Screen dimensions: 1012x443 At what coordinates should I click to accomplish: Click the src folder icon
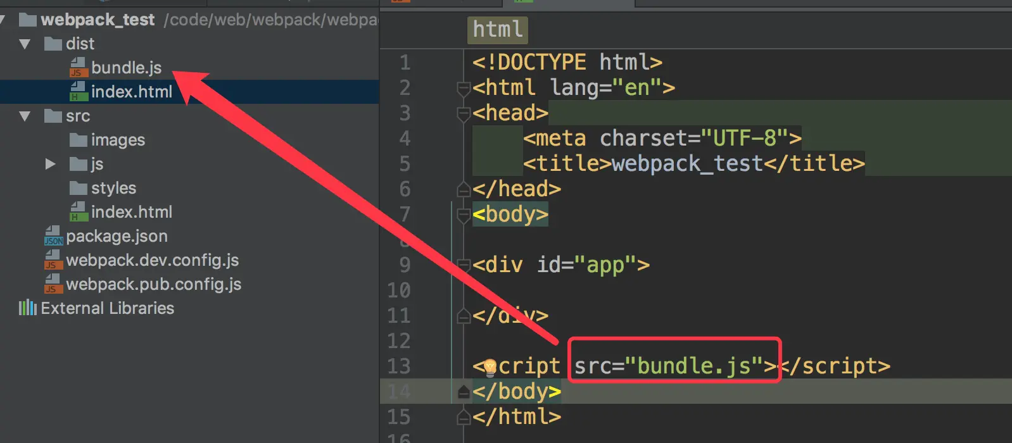(53, 116)
